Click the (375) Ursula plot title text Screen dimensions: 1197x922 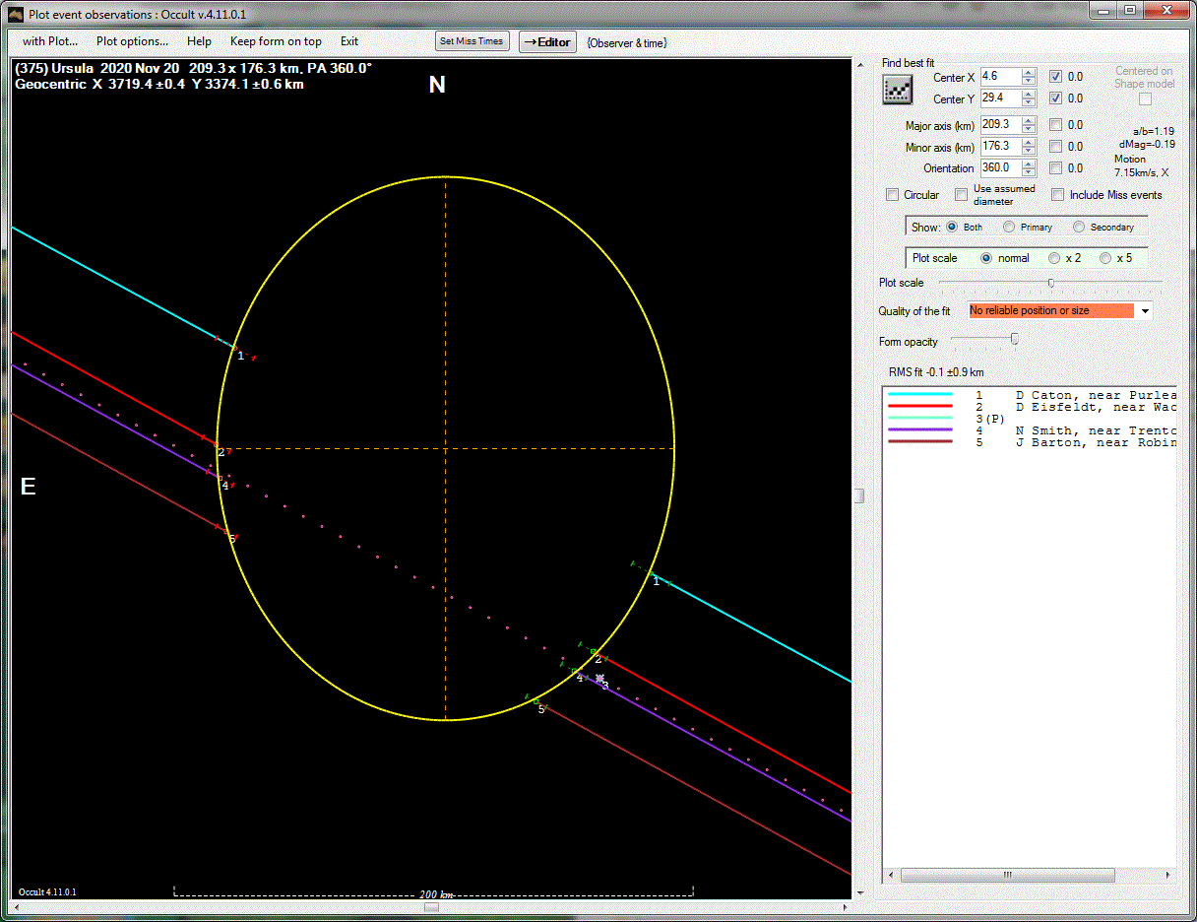(x=193, y=68)
